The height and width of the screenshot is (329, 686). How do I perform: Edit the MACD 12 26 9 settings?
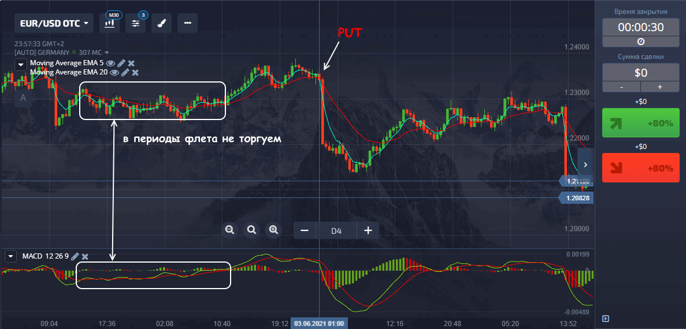pyautogui.click(x=75, y=256)
